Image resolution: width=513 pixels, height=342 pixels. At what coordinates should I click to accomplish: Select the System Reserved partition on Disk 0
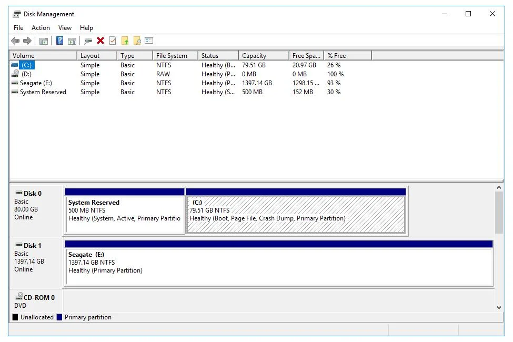[x=125, y=210]
